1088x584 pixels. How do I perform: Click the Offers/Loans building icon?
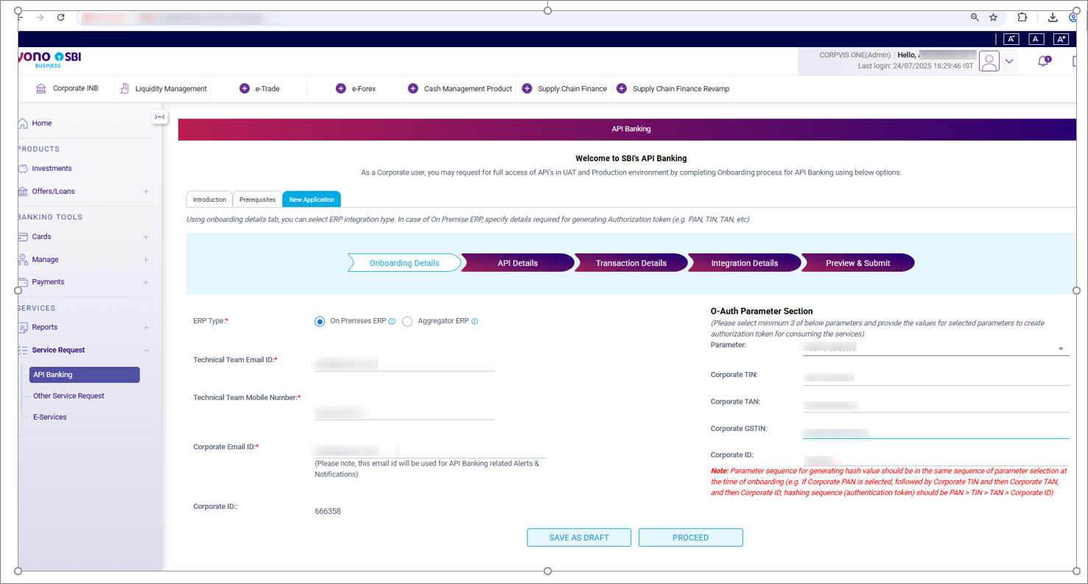pyautogui.click(x=23, y=191)
